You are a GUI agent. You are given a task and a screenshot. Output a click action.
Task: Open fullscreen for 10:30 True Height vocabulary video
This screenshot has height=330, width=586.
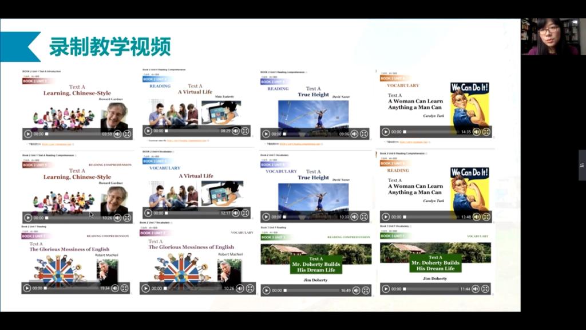pyautogui.click(x=364, y=217)
